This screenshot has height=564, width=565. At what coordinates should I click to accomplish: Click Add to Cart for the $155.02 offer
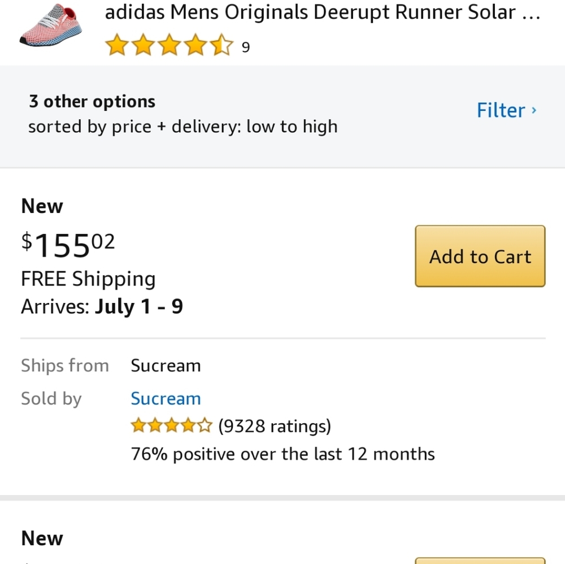point(480,256)
